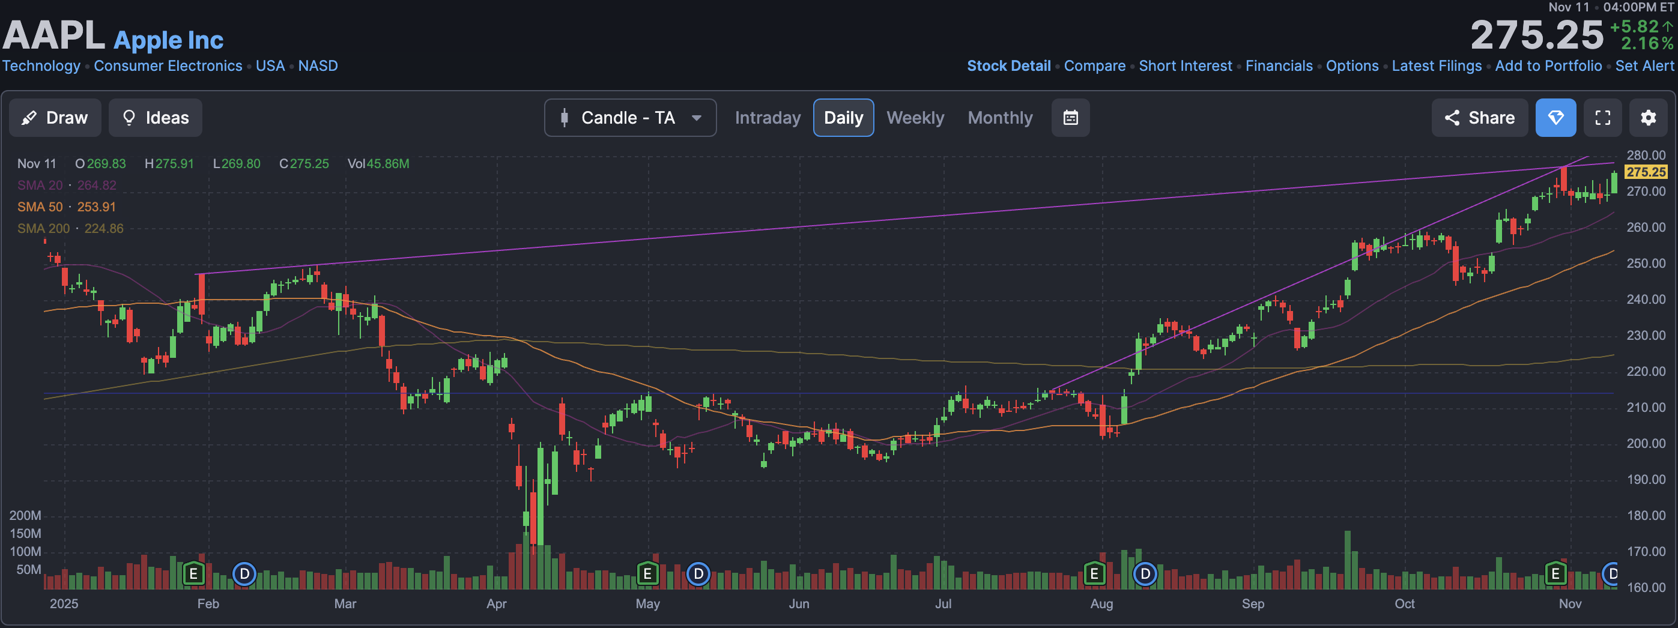Click the Set Alert link
The image size is (1678, 628).
click(1644, 66)
